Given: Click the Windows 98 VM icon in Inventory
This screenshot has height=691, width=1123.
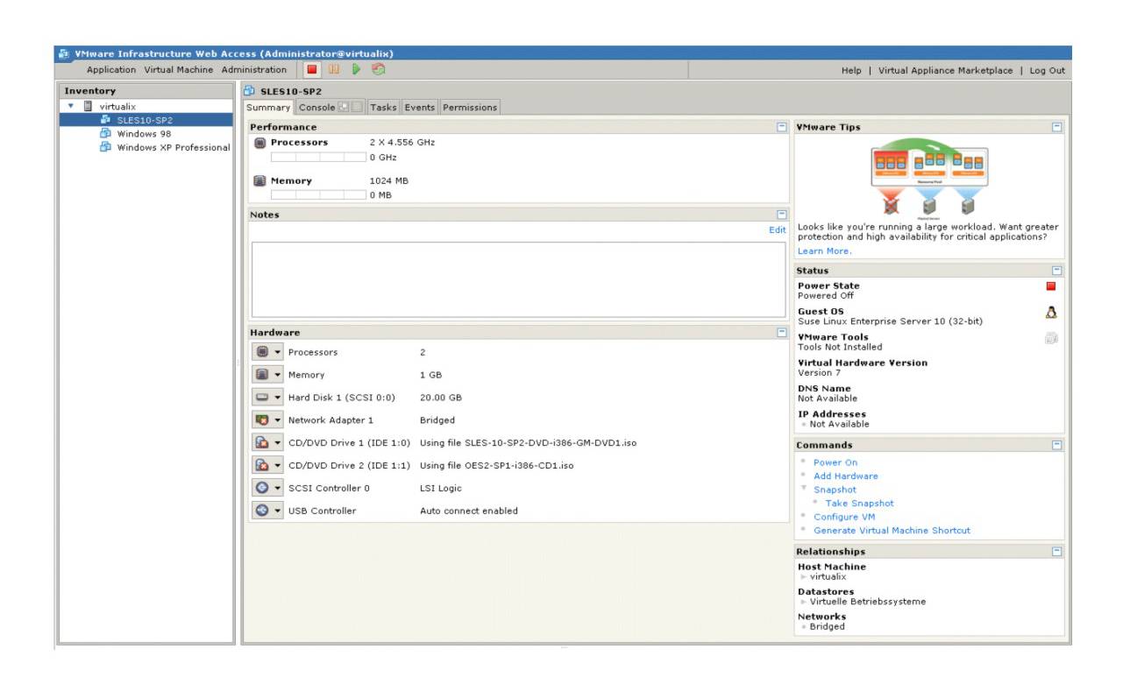Looking at the screenshot, I should [x=106, y=134].
